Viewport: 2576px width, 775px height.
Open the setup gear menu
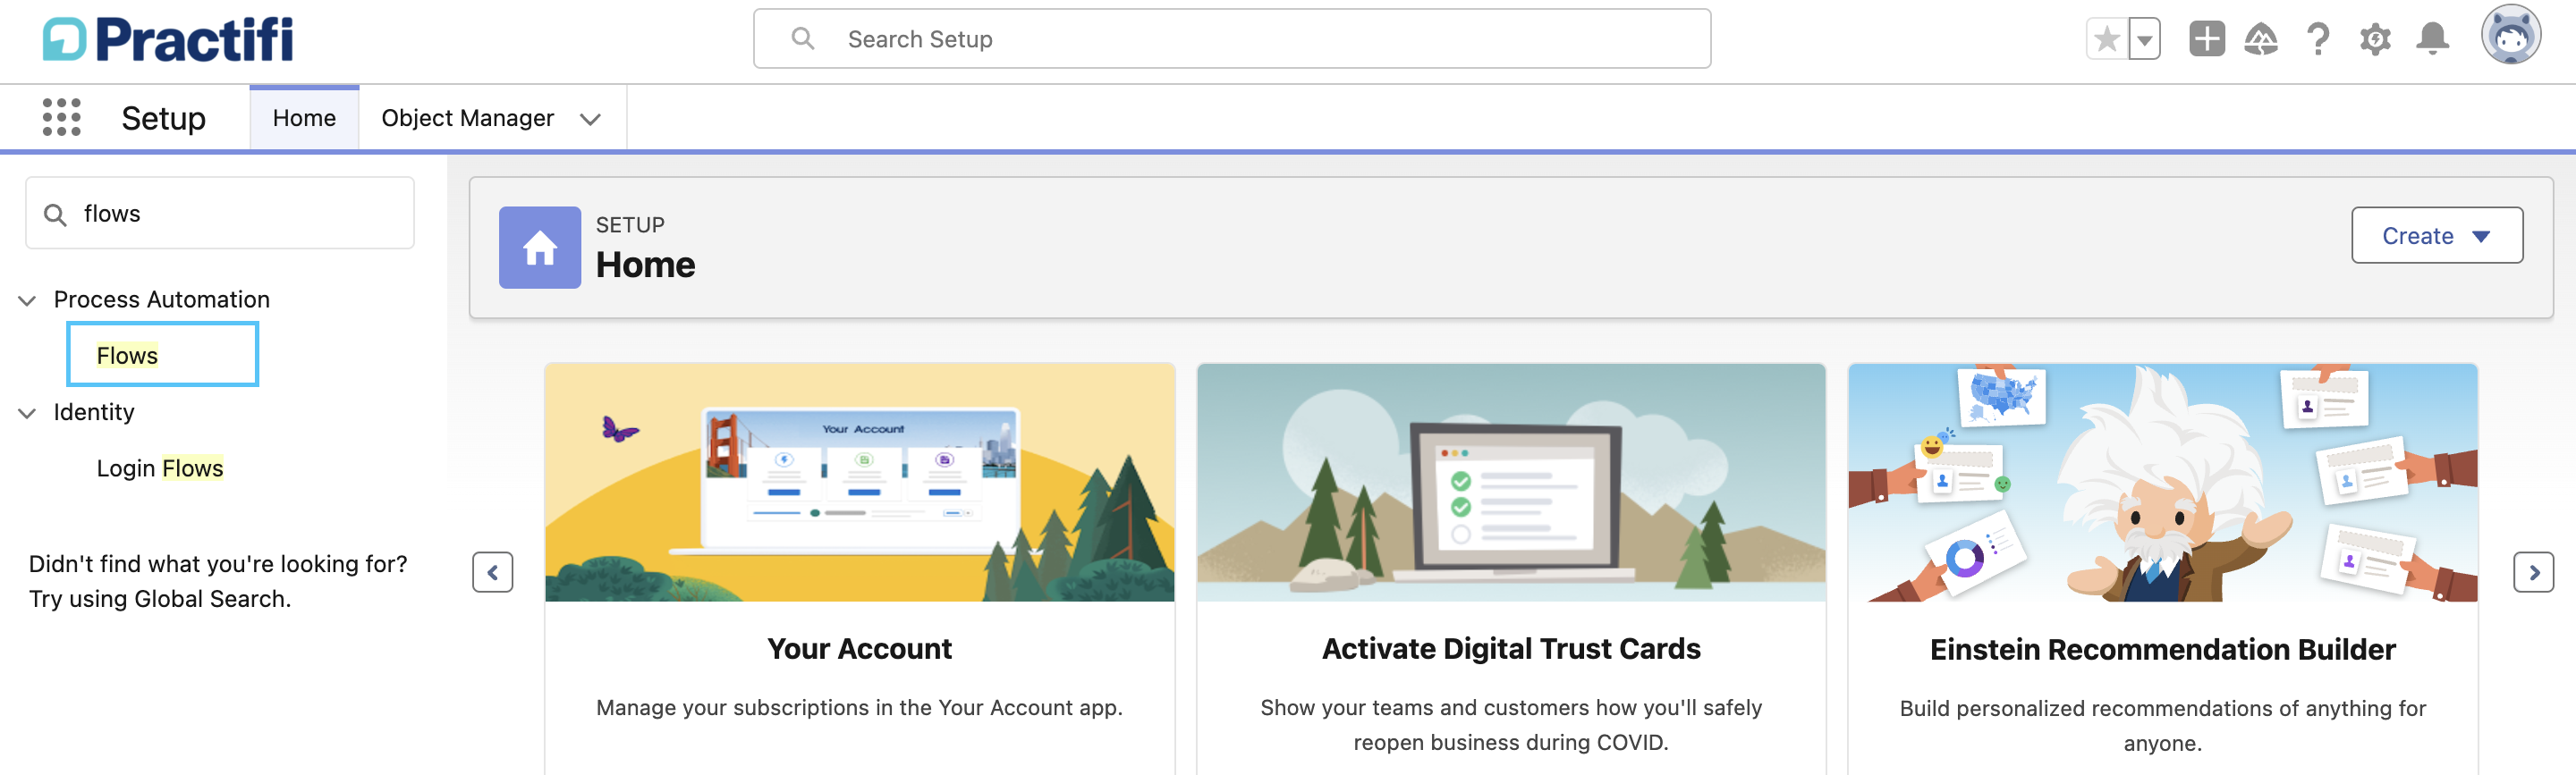(x=2375, y=40)
